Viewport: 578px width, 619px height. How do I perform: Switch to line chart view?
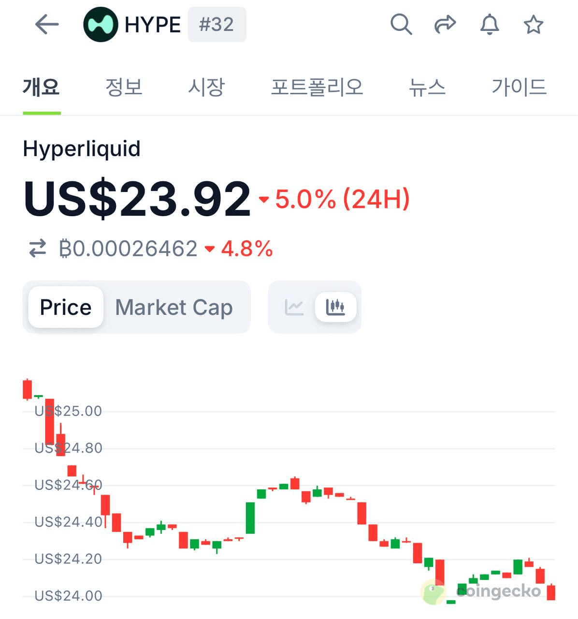tap(294, 307)
